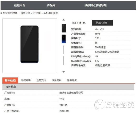Click 信息平台 breadcrumb link
Image resolution: width=137 pixels, height=113 pixels.
point(25,13)
